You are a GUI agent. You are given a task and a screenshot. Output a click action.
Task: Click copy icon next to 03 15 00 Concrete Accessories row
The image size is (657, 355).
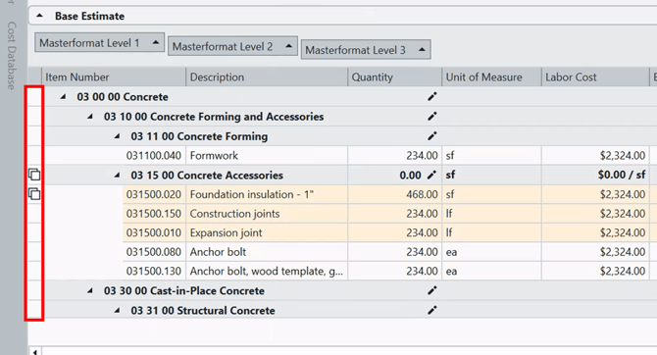click(x=34, y=175)
